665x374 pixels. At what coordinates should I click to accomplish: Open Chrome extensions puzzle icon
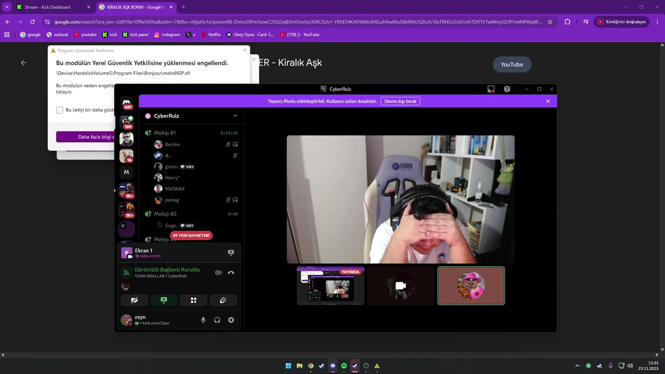(567, 22)
